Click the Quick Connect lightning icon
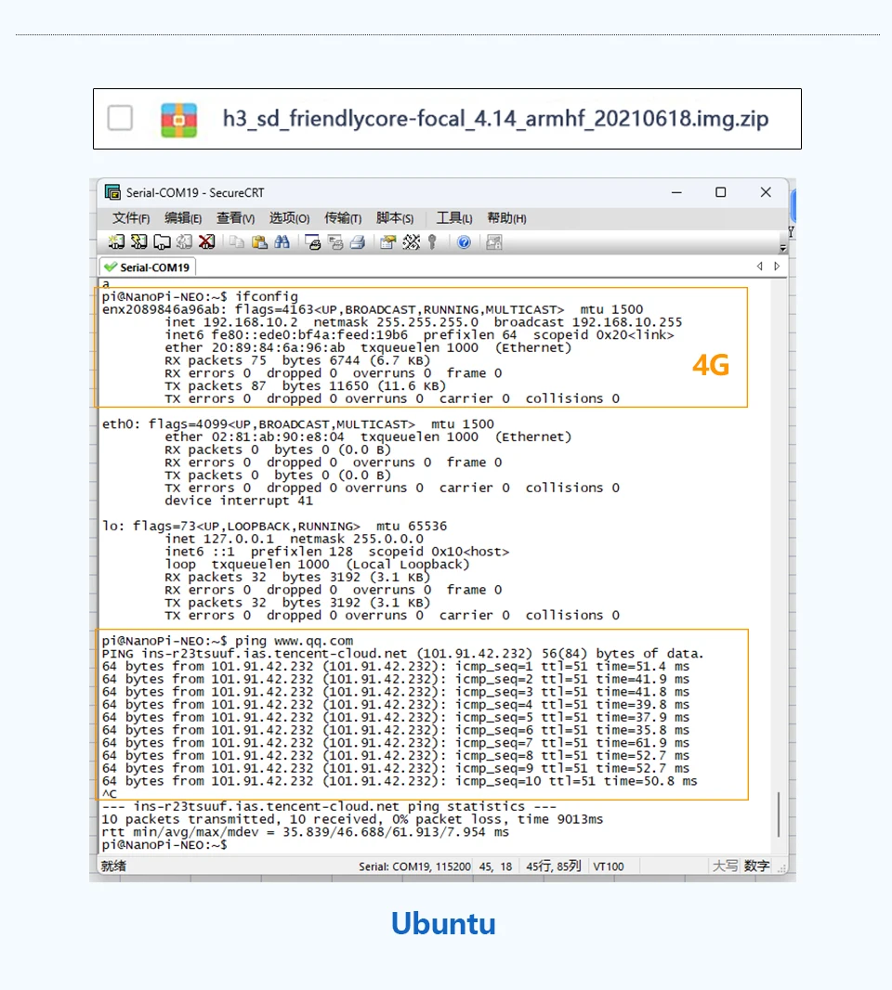This screenshot has height=990, width=892. (139, 241)
